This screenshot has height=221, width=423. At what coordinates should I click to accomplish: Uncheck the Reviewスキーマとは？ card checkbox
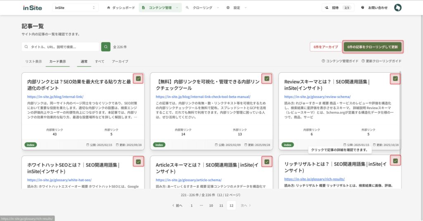pos(395,78)
